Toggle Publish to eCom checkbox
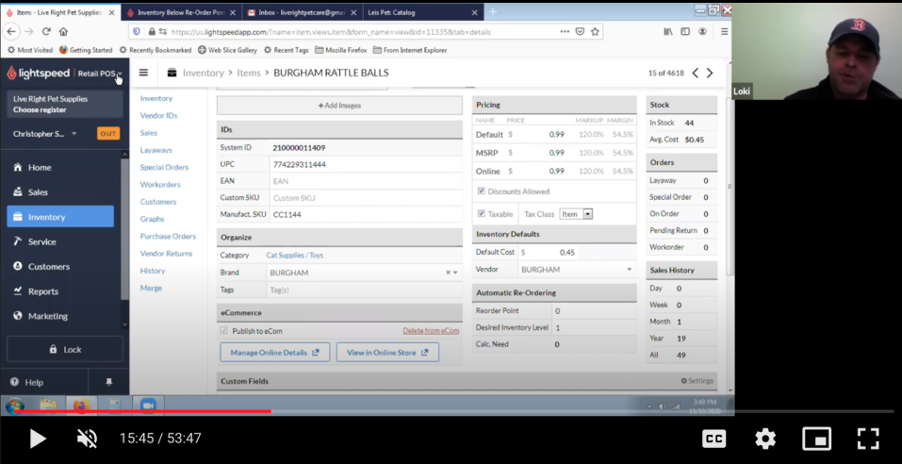The image size is (902, 464). [x=223, y=330]
